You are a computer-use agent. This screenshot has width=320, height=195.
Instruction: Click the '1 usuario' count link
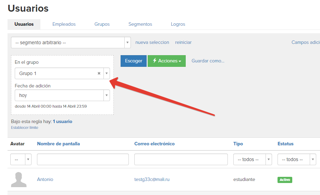(x=62, y=122)
